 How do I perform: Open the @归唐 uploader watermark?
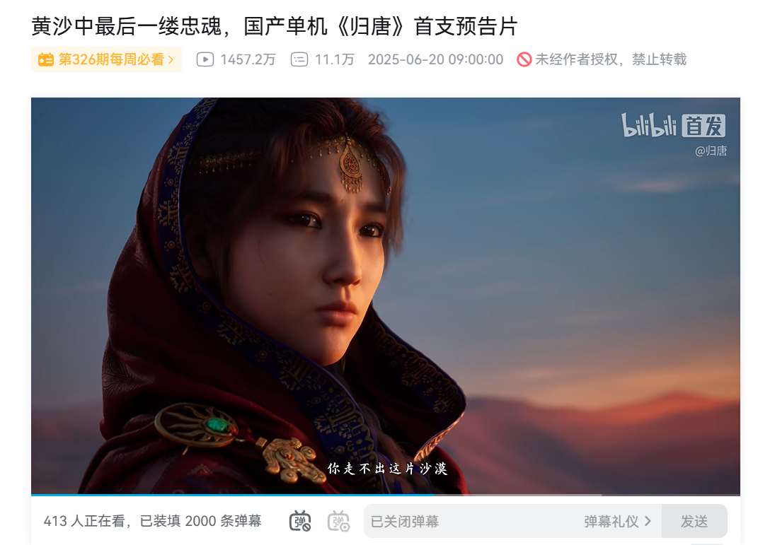click(x=711, y=151)
